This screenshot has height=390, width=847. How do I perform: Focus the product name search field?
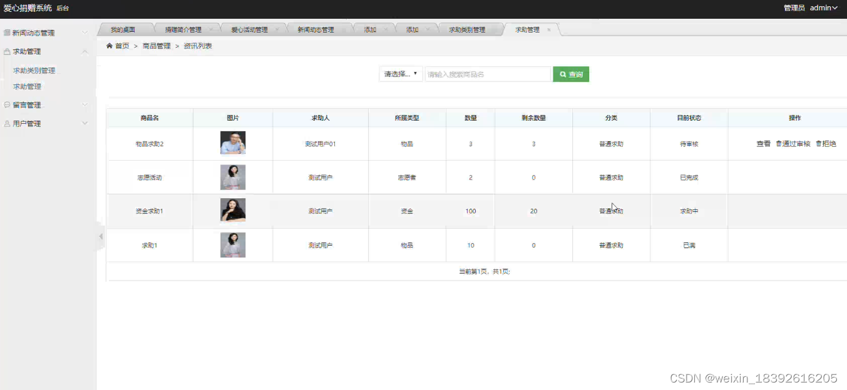(488, 74)
